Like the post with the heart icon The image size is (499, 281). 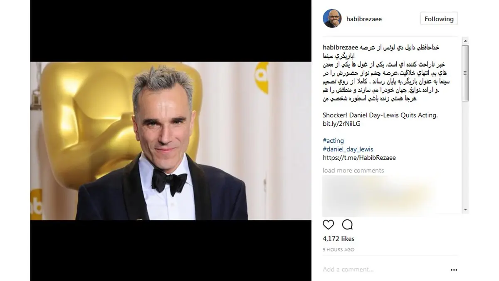[329, 225]
